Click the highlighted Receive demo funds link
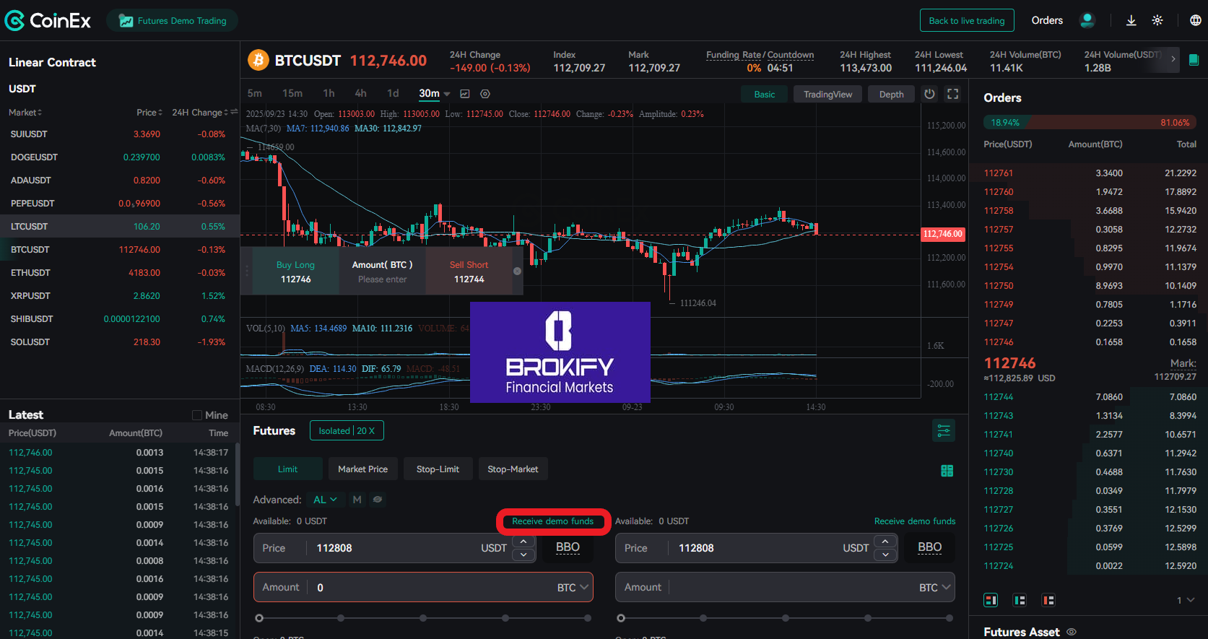 pyautogui.click(x=553, y=521)
